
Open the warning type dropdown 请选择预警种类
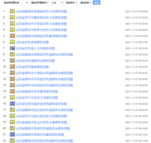click(x=16, y=3)
